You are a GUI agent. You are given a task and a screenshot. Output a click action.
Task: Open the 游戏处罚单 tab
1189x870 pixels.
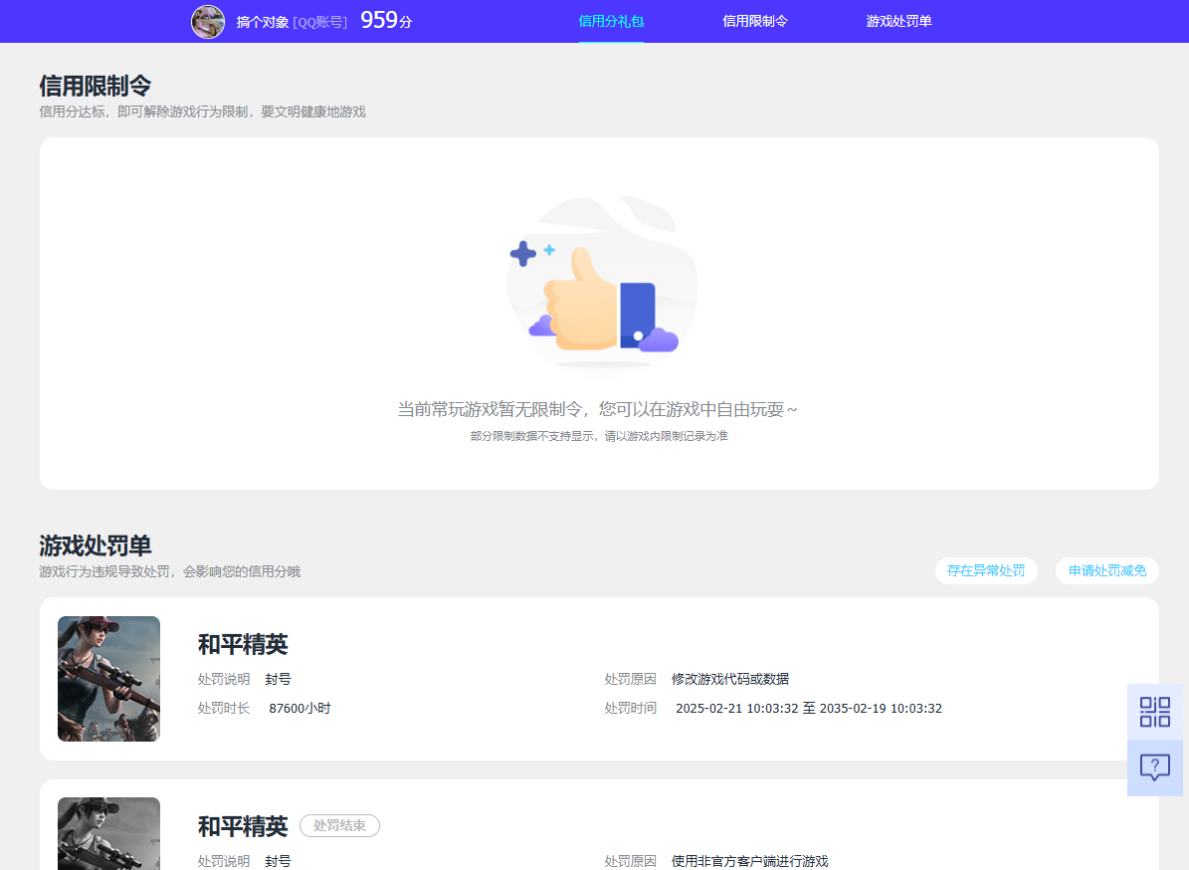897,21
